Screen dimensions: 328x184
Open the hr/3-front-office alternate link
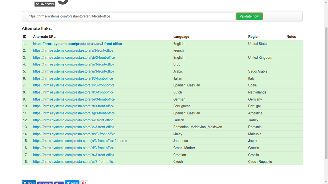73,155
